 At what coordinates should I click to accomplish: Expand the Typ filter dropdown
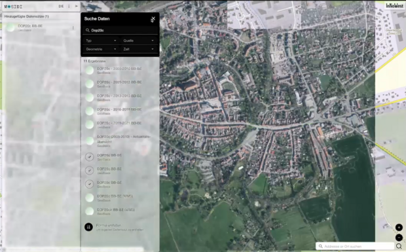click(101, 41)
